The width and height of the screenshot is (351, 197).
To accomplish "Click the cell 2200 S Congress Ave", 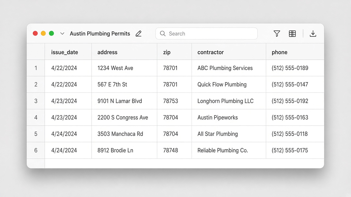I will coord(124,117).
